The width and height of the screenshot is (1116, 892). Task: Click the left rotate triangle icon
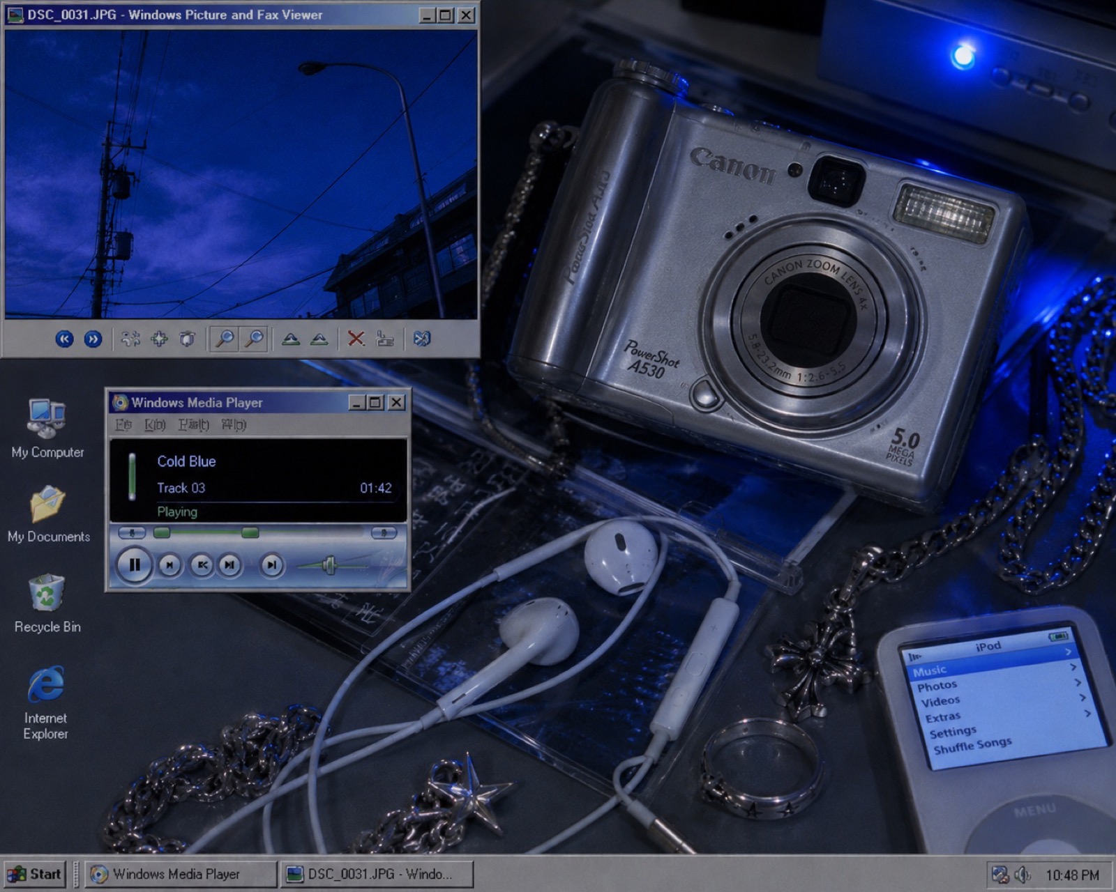tap(291, 339)
